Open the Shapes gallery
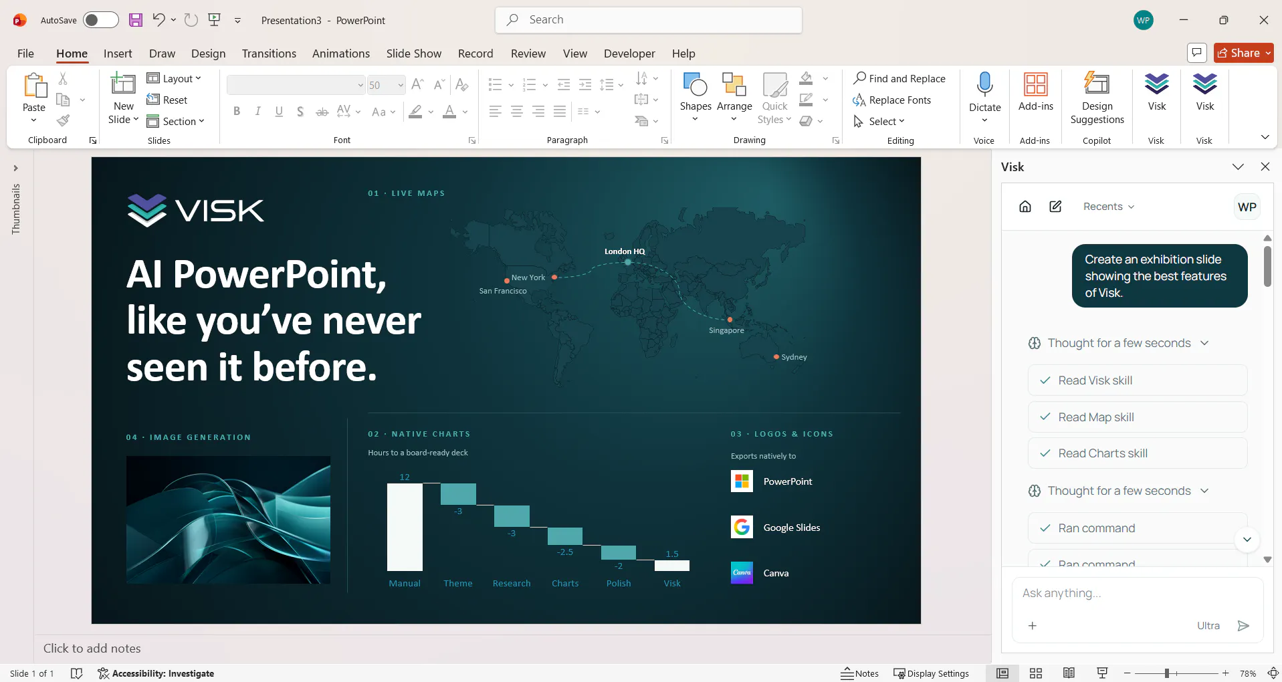1282x682 pixels. click(x=696, y=98)
